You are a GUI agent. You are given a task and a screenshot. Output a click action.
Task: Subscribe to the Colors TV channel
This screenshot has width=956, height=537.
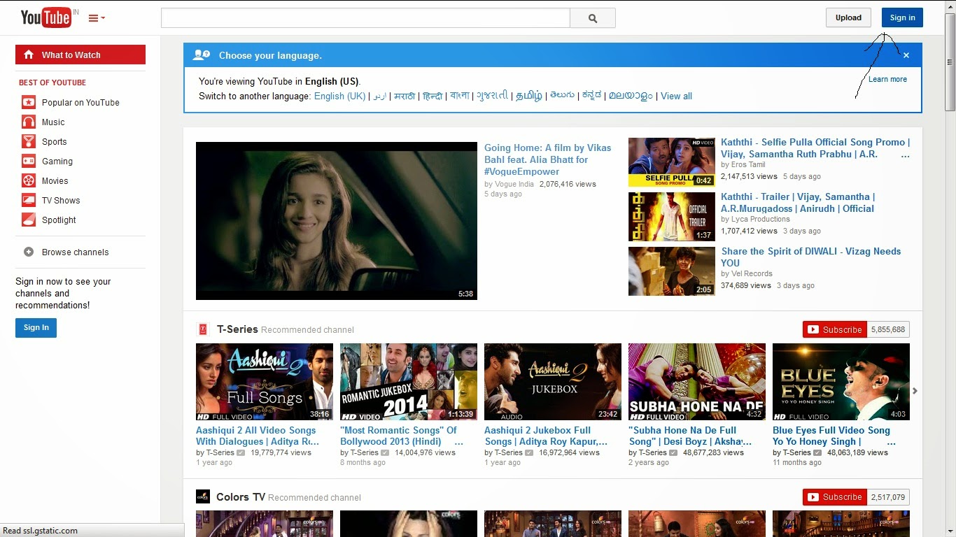[835, 497]
